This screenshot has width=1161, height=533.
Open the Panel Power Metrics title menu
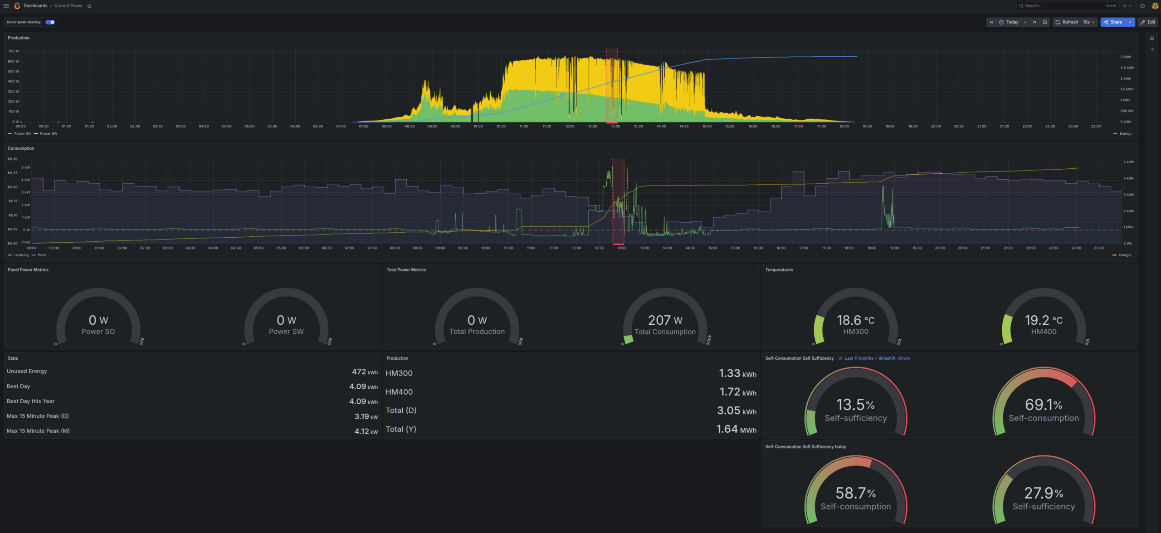pos(28,270)
